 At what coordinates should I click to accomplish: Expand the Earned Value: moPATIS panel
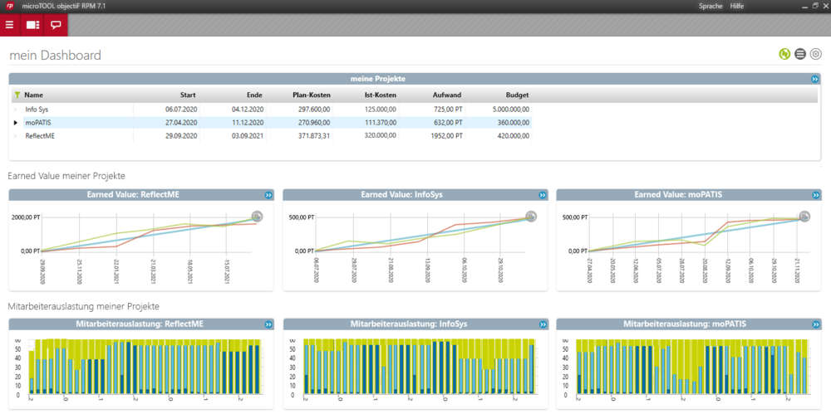coord(815,195)
